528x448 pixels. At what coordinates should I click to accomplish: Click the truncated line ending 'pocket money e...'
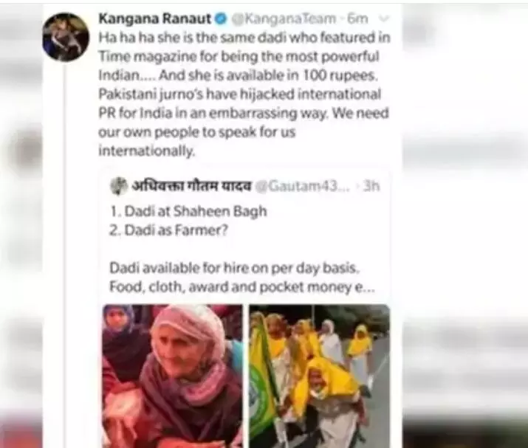coord(241,287)
